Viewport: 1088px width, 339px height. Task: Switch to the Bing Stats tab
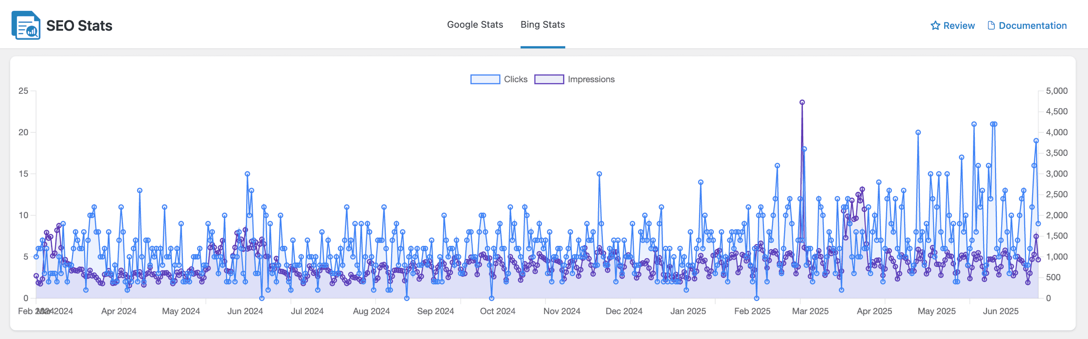pos(542,24)
